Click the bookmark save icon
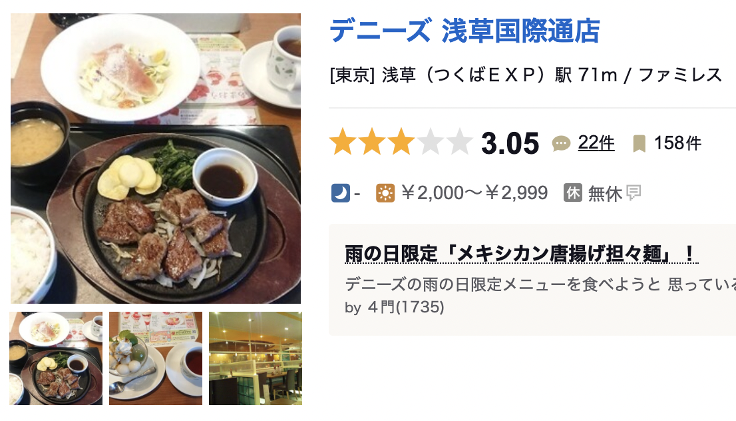Screen dimensions: 736x421 (x=639, y=143)
